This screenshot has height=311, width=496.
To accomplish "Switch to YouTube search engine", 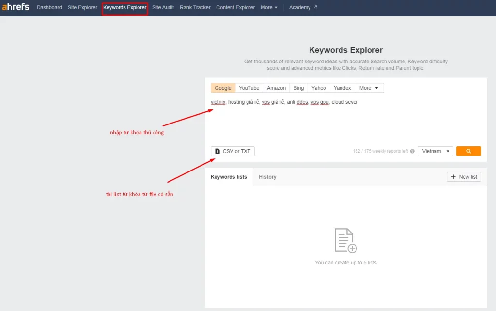I will click(x=249, y=88).
